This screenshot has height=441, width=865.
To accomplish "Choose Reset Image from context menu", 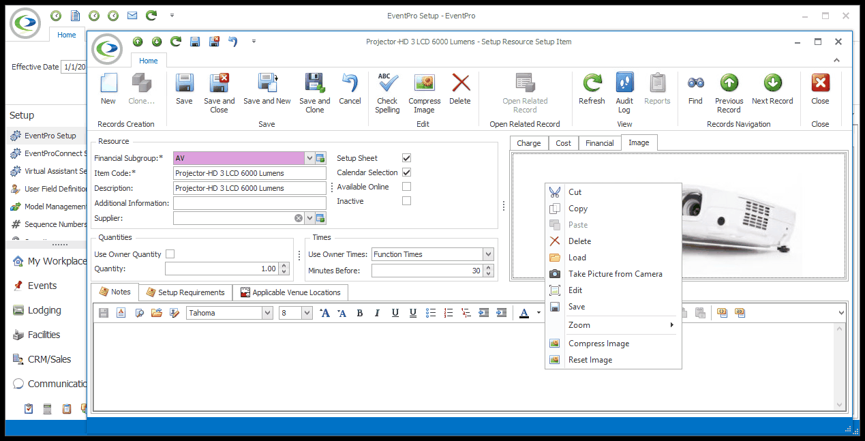I will coord(613,360).
